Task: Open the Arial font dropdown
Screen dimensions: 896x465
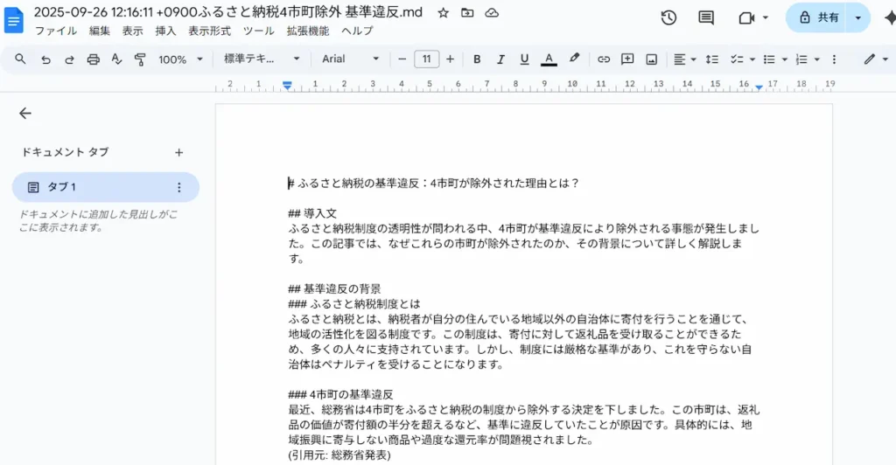Action: [350, 59]
